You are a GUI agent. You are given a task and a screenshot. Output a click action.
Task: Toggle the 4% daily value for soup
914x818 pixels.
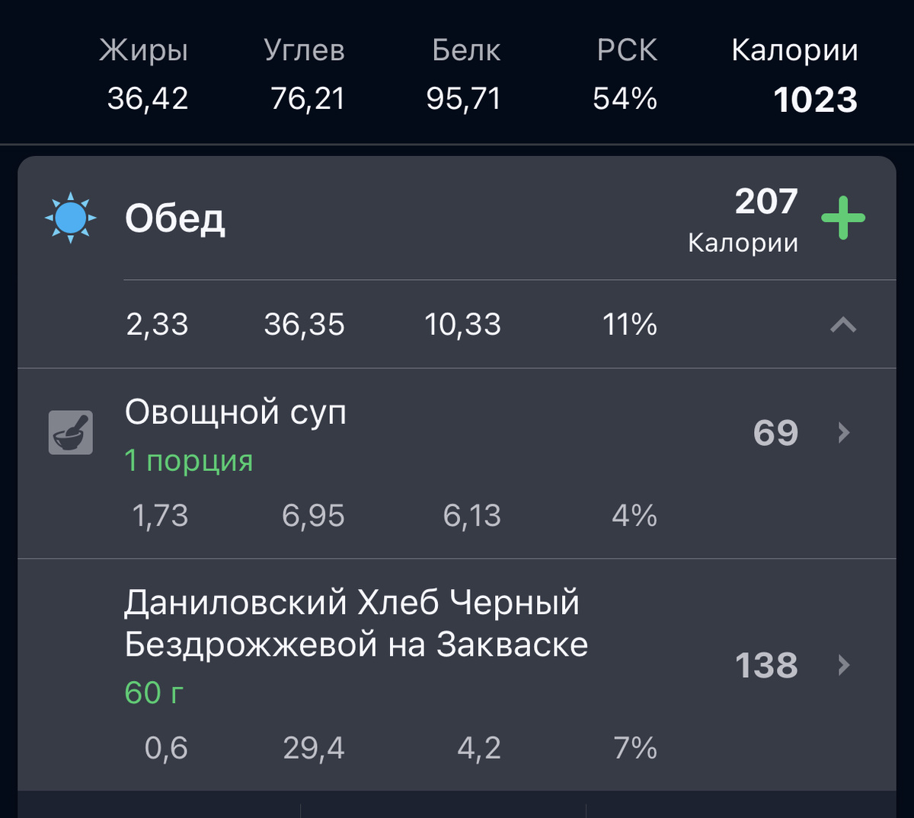tap(635, 516)
